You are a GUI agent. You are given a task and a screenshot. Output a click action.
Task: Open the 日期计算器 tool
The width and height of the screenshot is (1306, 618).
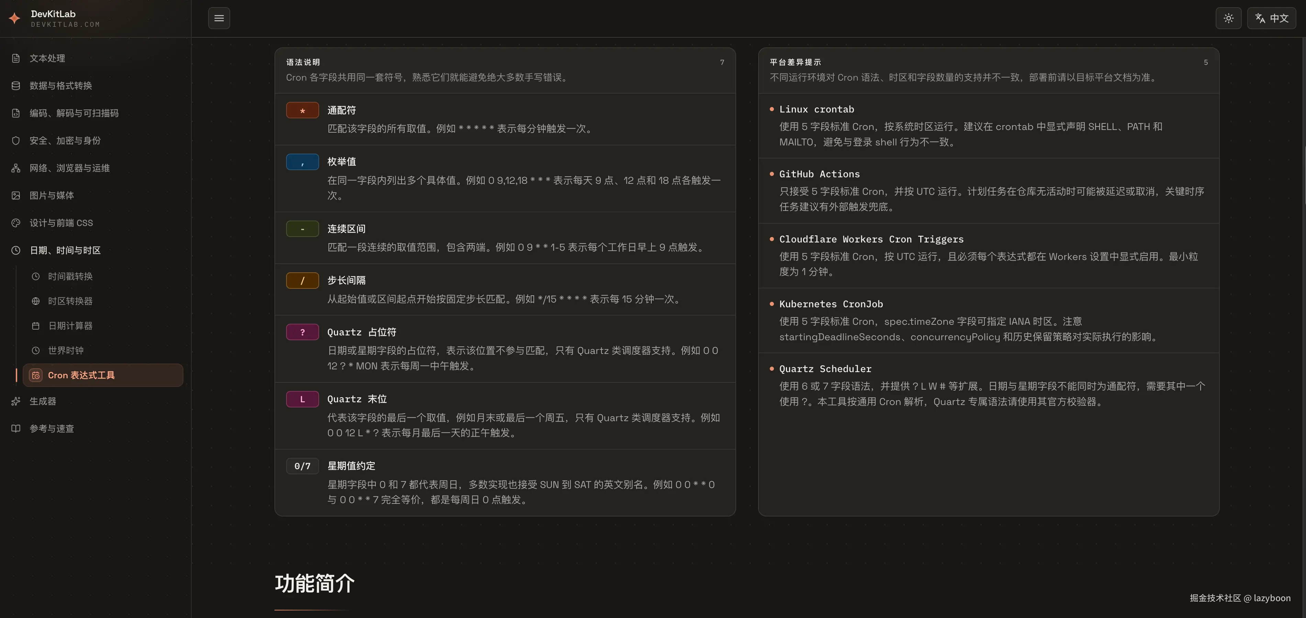click(x=103, y=326)
